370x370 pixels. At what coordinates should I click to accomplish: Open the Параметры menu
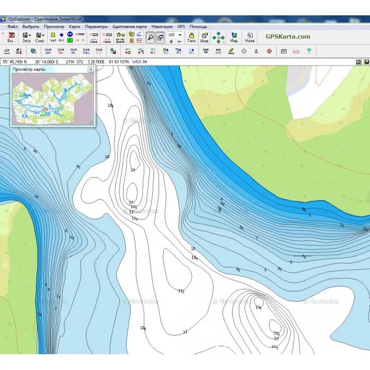[x=96, y=26]
